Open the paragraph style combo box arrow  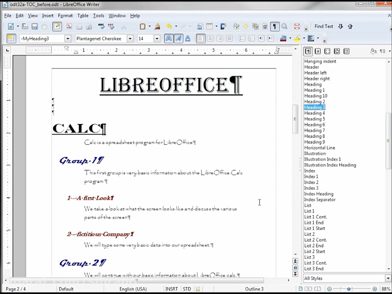[68, 38]
